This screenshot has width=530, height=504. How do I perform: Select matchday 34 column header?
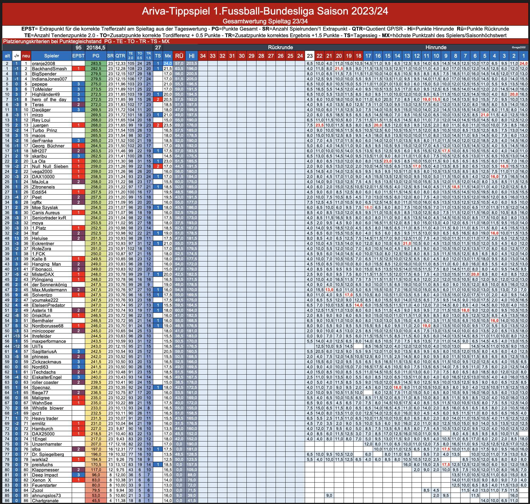click(203, 56)
